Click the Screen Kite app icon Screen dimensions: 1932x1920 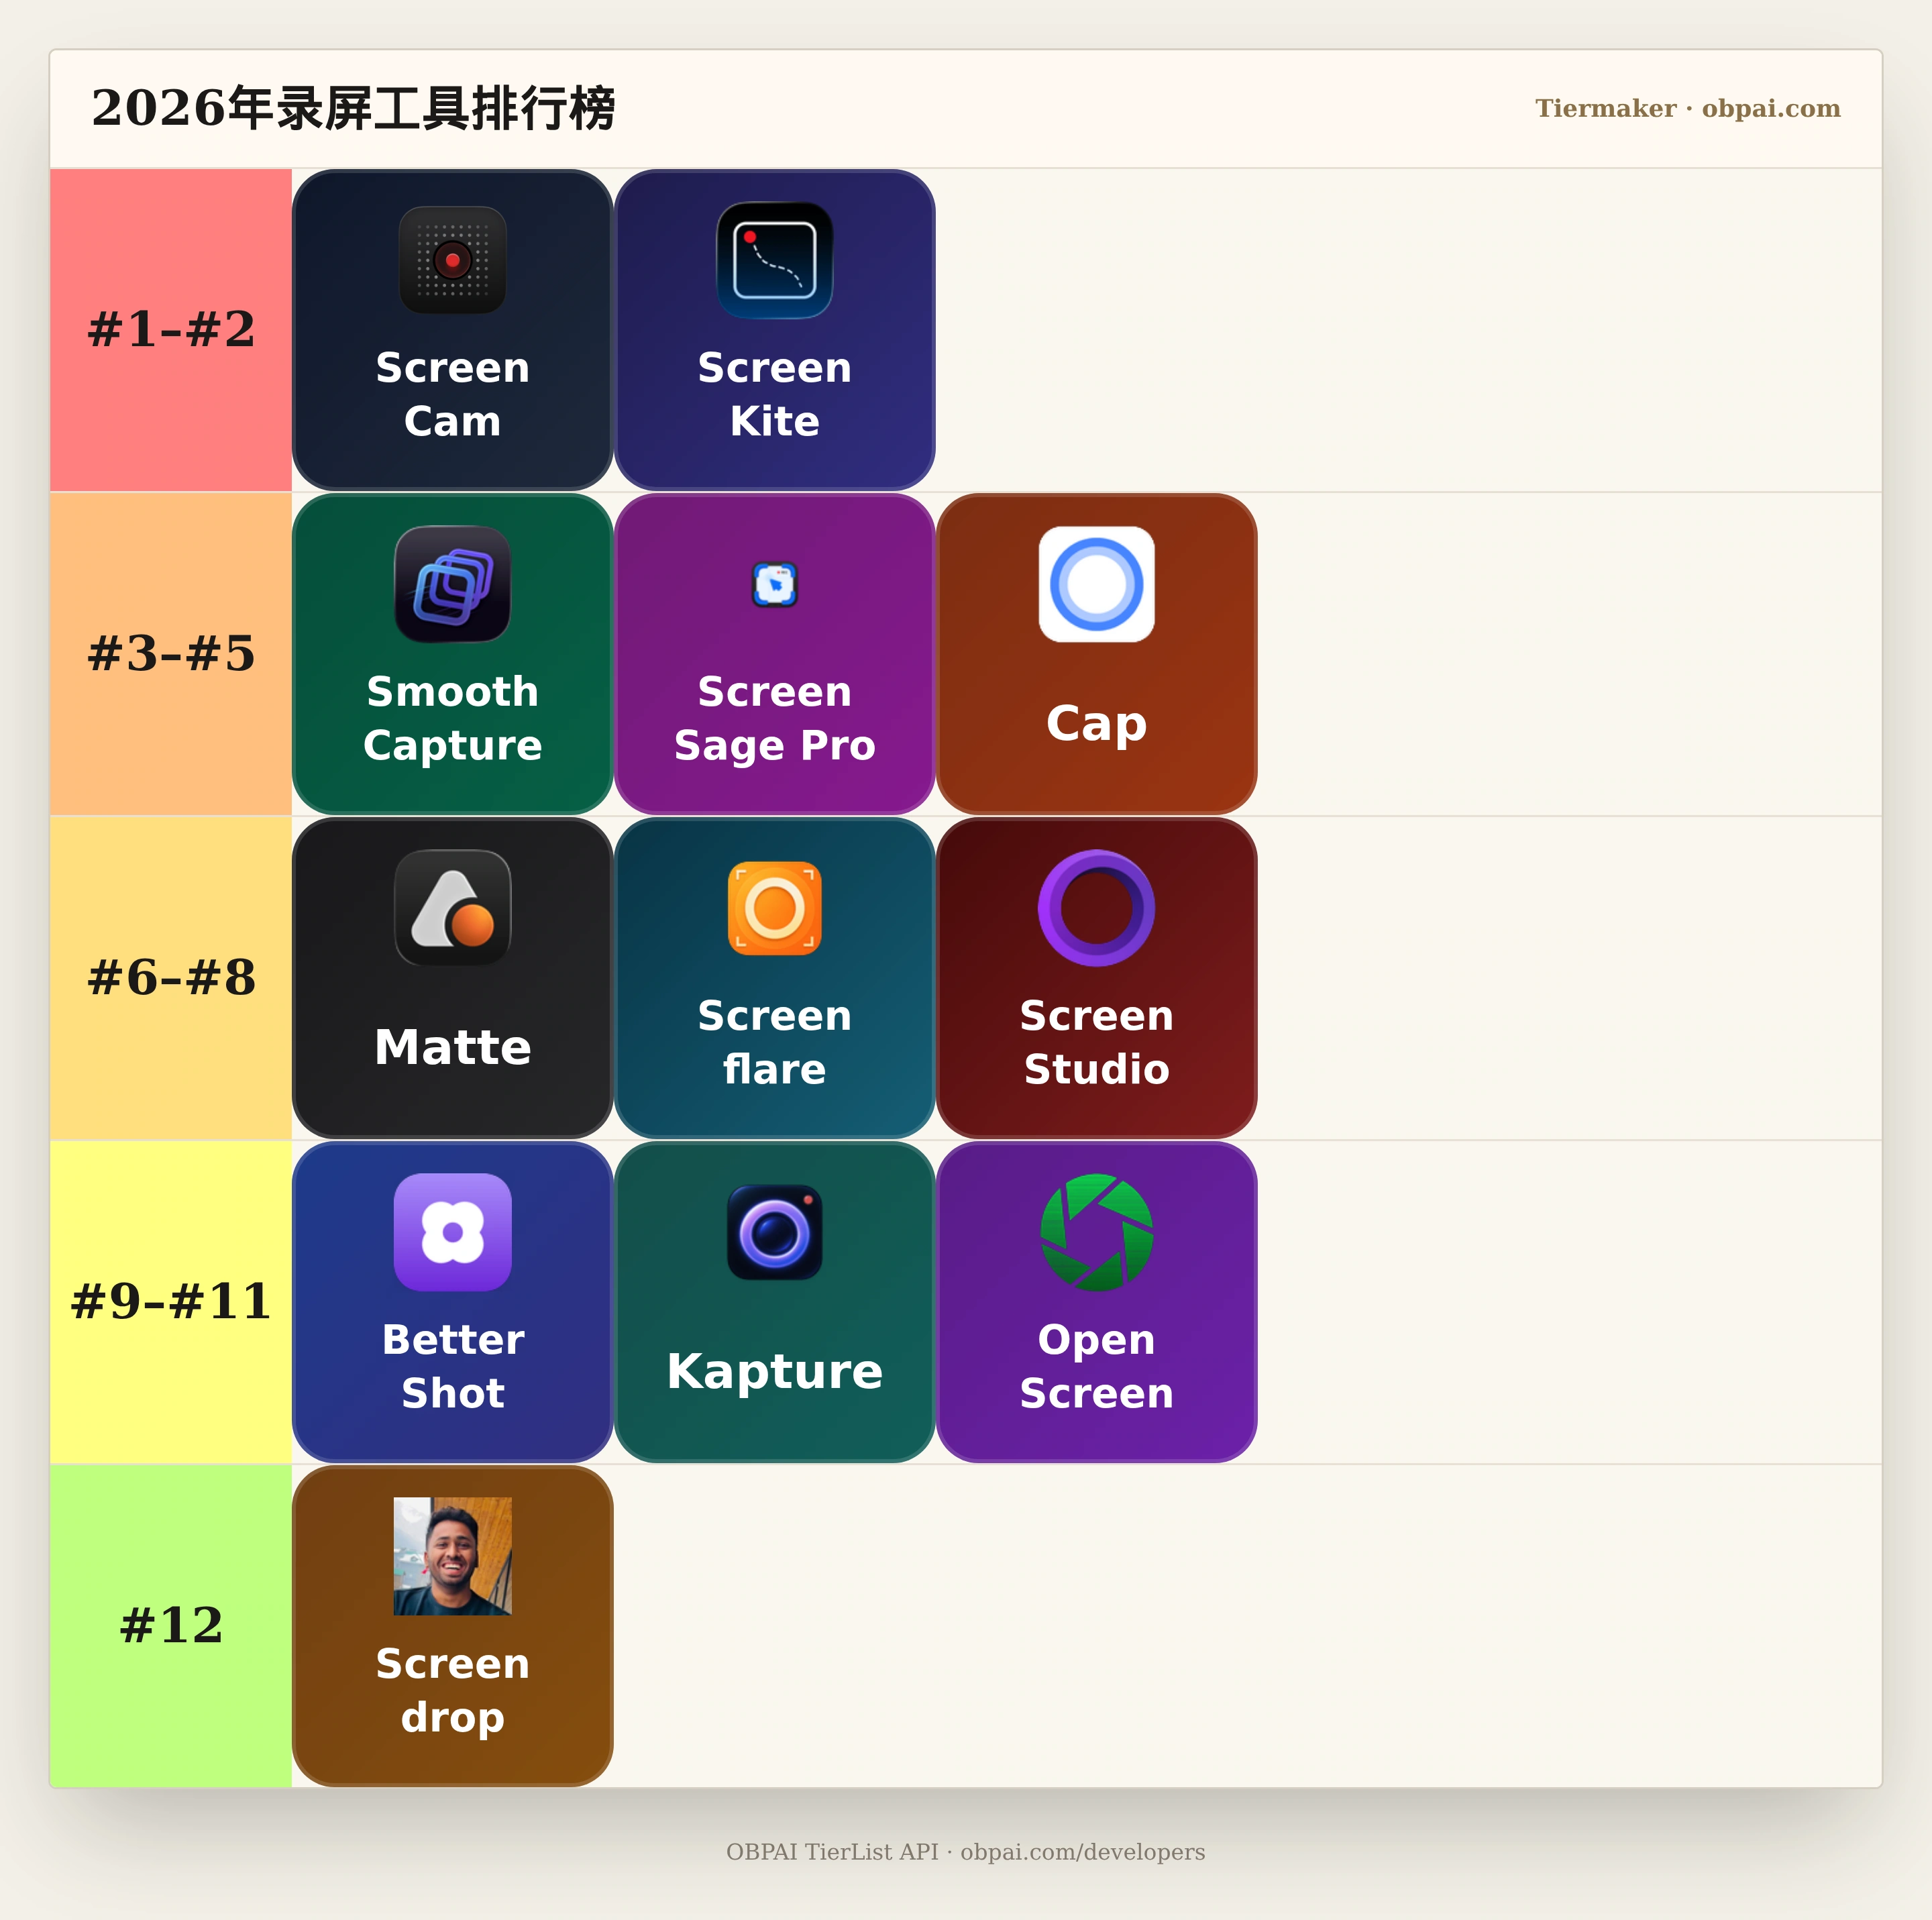coord(774,260)
